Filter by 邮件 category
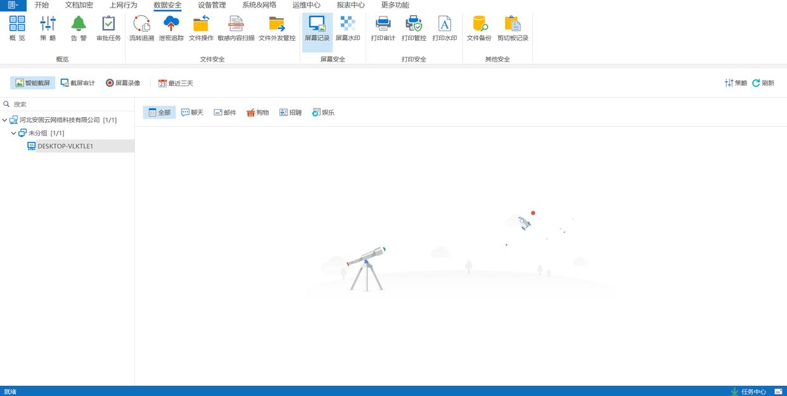The width and height of the screenshot is (787, 396). coord(225,113)
